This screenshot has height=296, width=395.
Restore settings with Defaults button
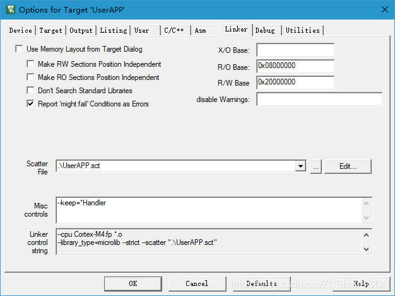coord(262,284)
